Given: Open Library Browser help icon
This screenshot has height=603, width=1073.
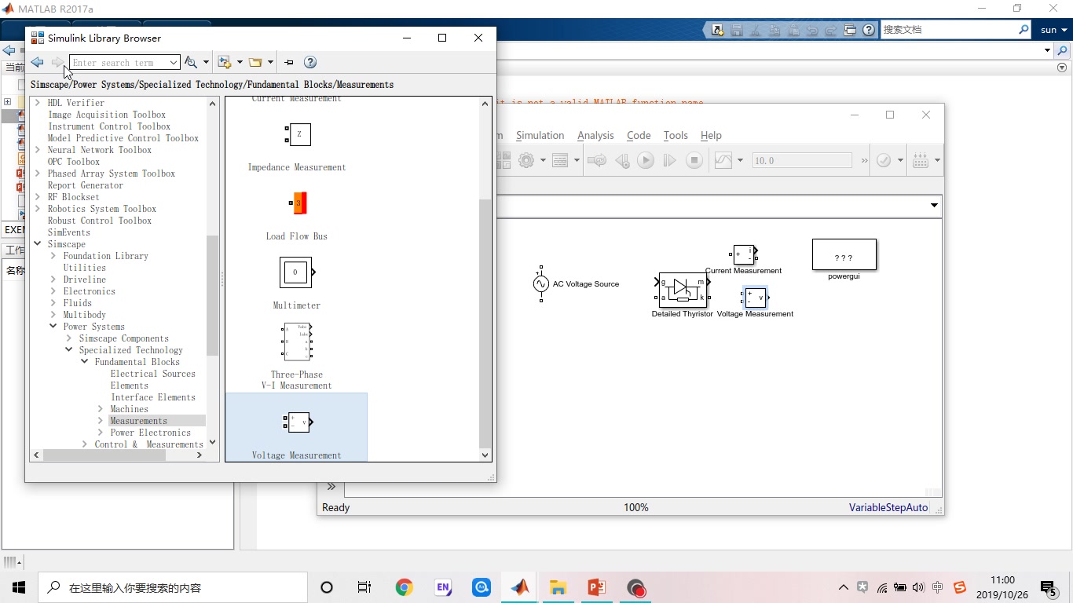Looking at the screenshot, I should point(310,62).
